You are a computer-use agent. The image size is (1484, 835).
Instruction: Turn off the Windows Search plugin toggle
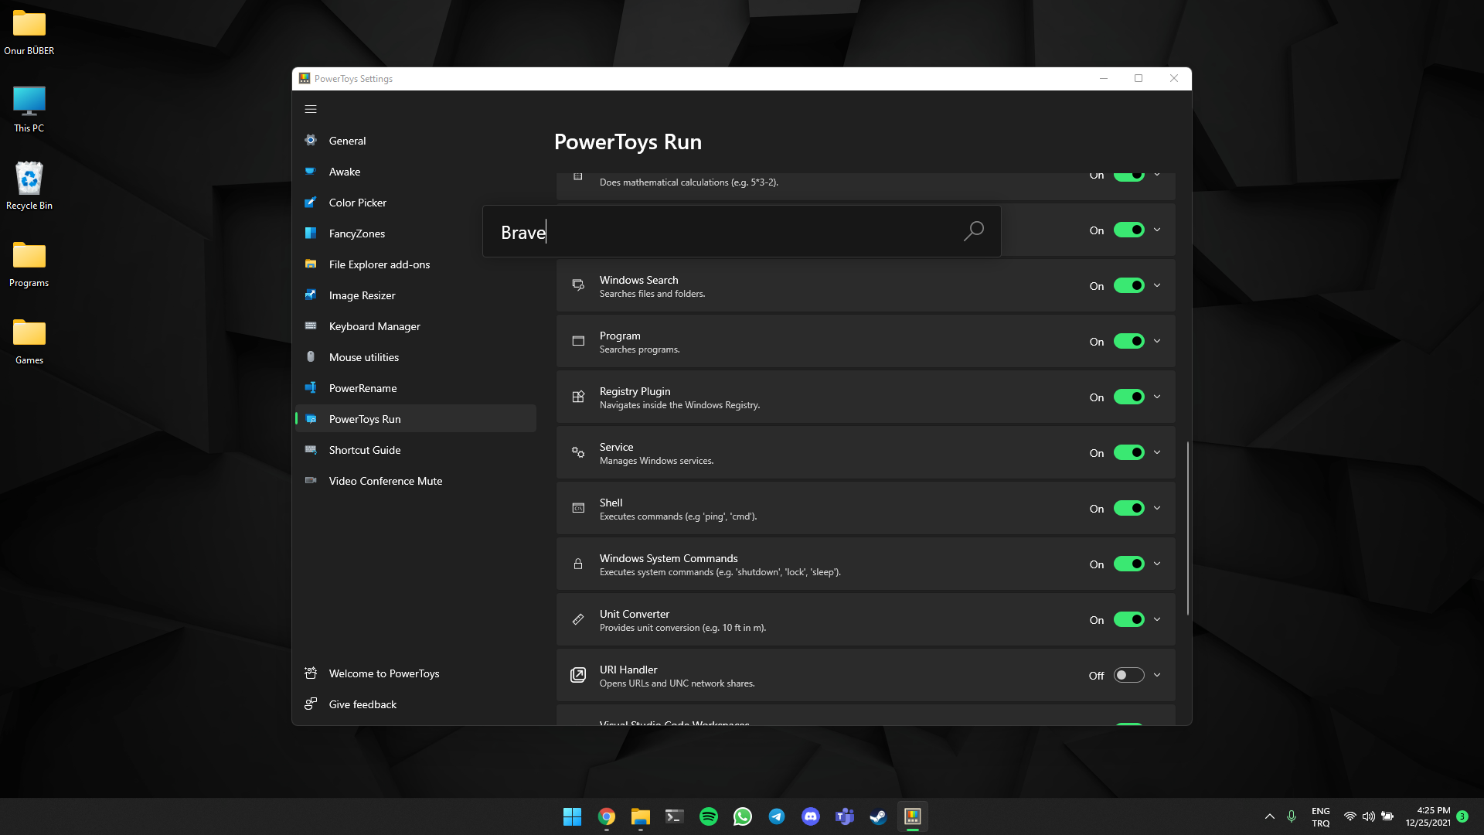coord(1128,285)
